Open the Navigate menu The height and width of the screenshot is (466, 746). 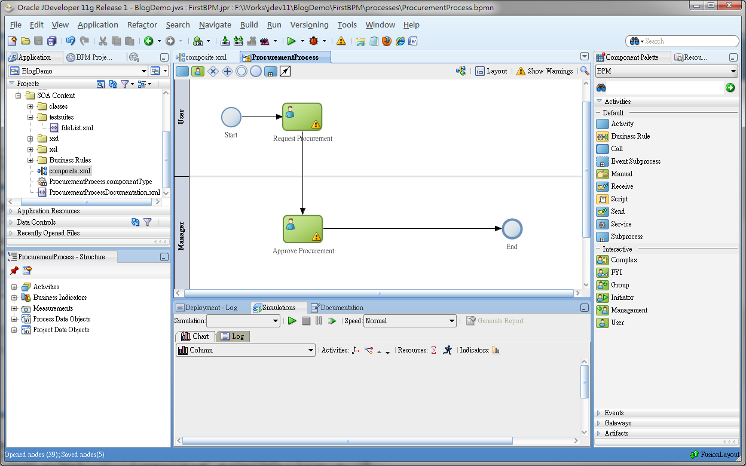coord(215,25)
